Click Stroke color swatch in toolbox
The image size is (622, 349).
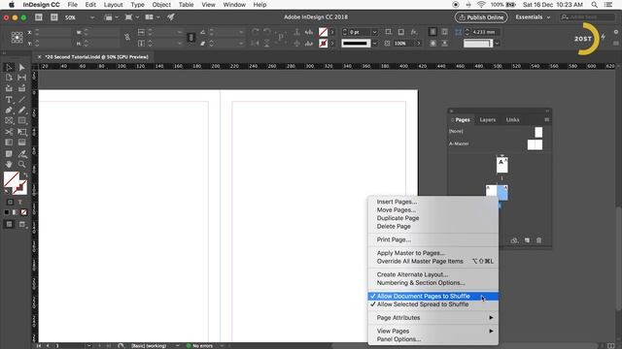point(19,187)
